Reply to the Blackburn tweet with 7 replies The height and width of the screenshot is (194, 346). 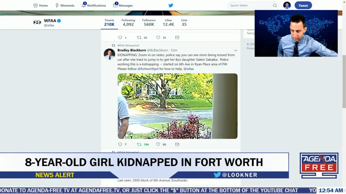122,144
